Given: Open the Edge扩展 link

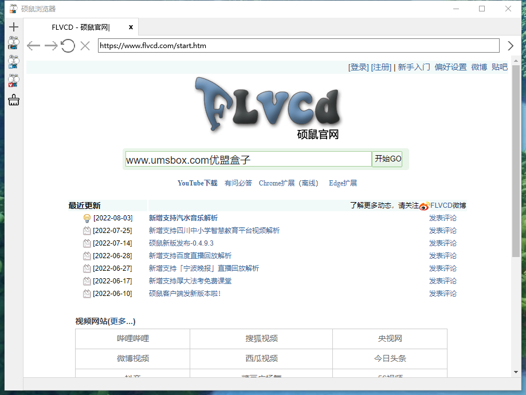Looking at the screenshot, I should pos(343,183).
